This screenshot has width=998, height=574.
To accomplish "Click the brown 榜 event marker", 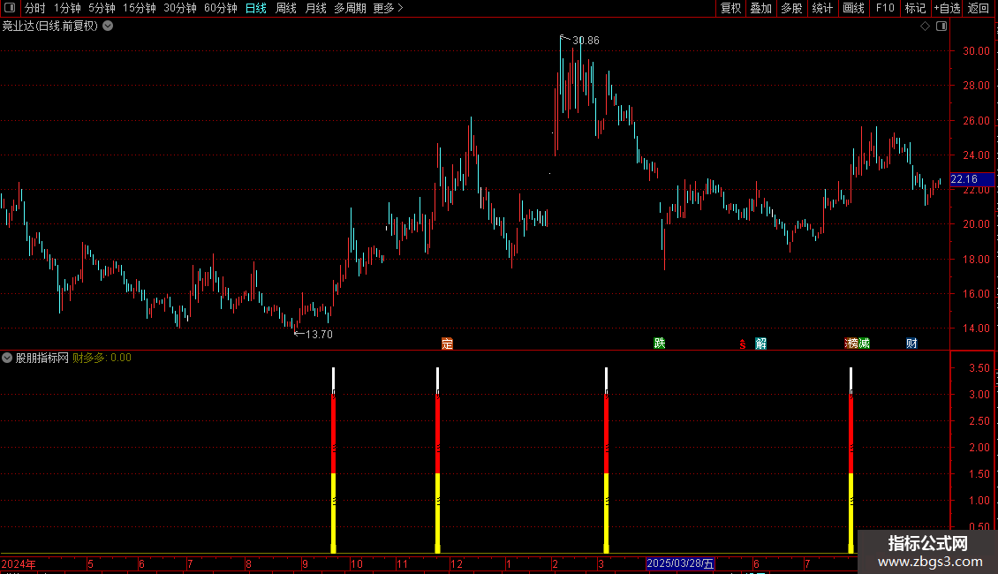I will pos(851,344).
